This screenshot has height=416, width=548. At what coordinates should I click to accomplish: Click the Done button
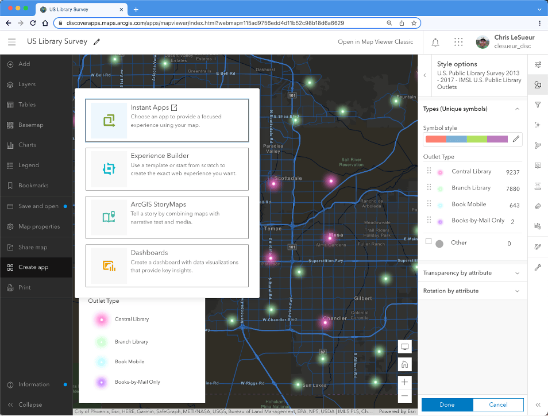click(x=447, y=405)
